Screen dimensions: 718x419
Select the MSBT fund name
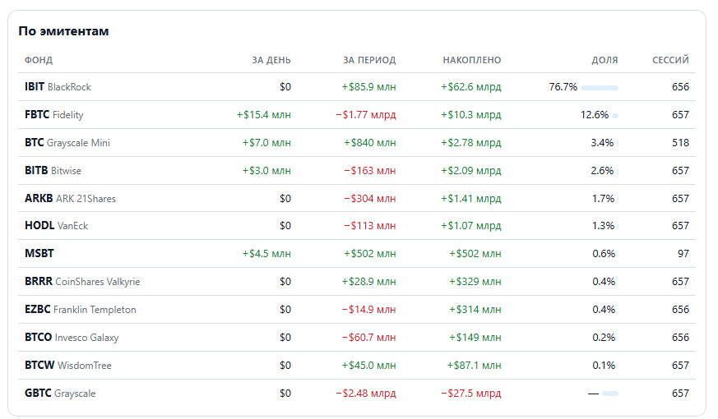coord(39,253)
